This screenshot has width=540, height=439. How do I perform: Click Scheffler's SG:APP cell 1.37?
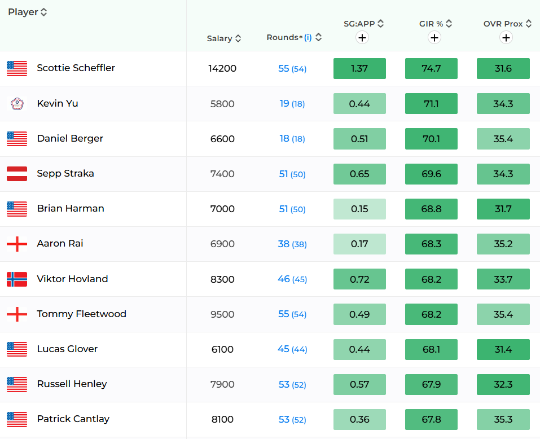(x=359, y=68)
